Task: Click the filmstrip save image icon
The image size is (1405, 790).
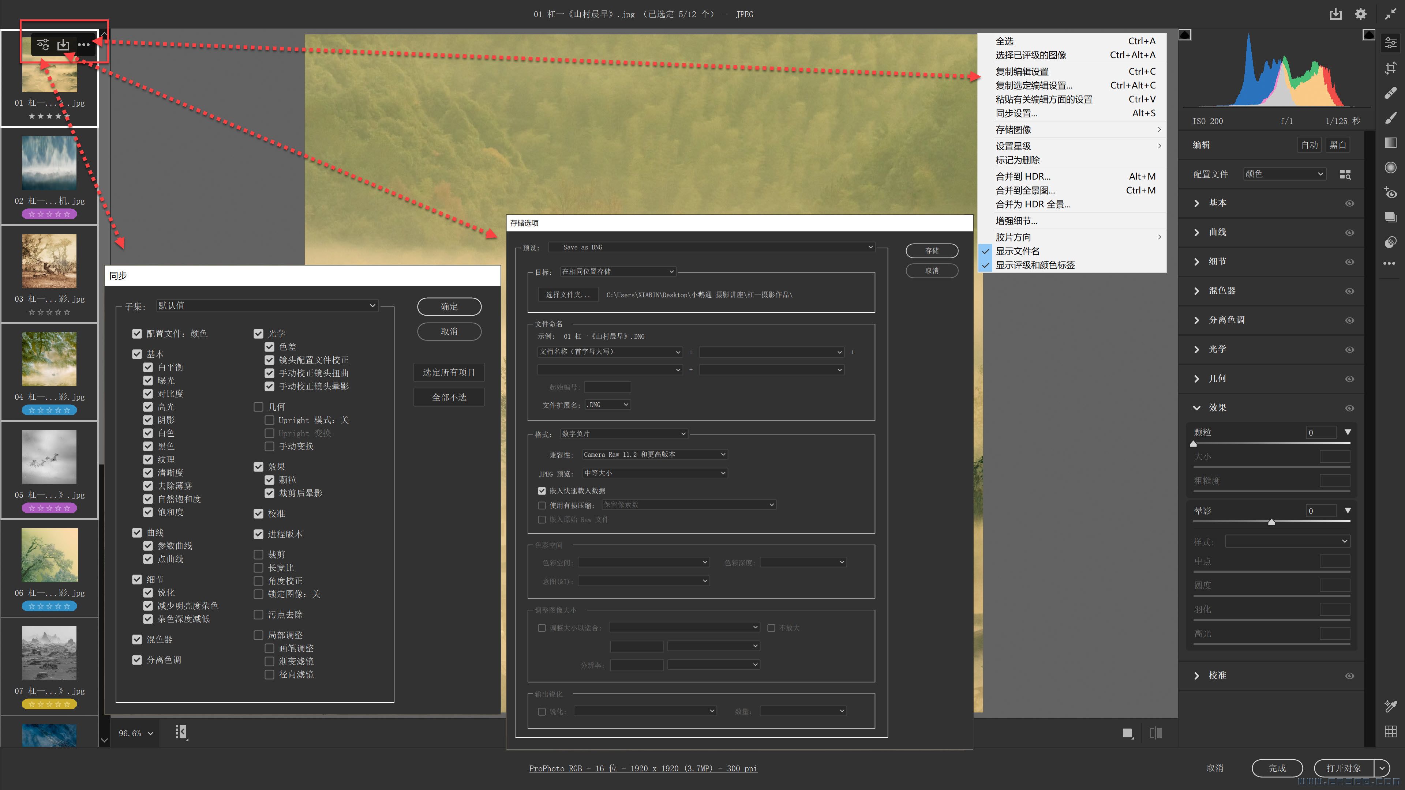Action: pos(63,45)
